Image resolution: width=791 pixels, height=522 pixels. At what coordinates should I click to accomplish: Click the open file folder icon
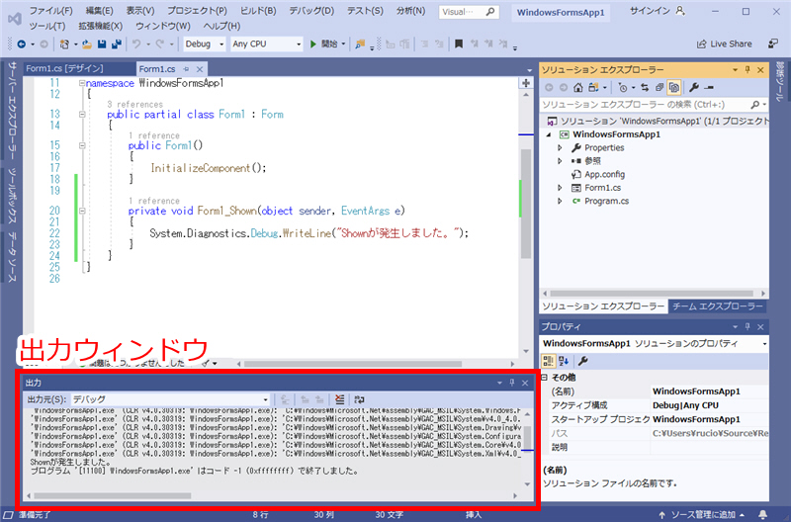click(87, 44)
